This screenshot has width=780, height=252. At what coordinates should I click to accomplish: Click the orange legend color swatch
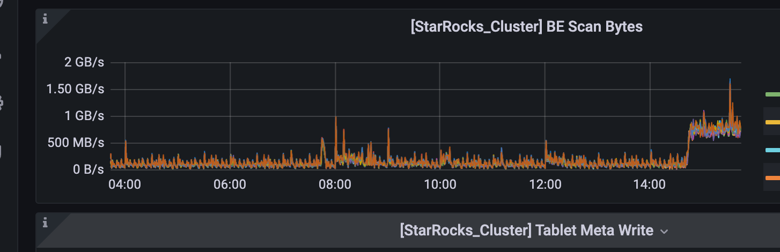772,178
